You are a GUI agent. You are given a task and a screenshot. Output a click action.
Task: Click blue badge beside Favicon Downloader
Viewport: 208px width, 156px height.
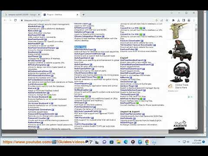point(142,41)
